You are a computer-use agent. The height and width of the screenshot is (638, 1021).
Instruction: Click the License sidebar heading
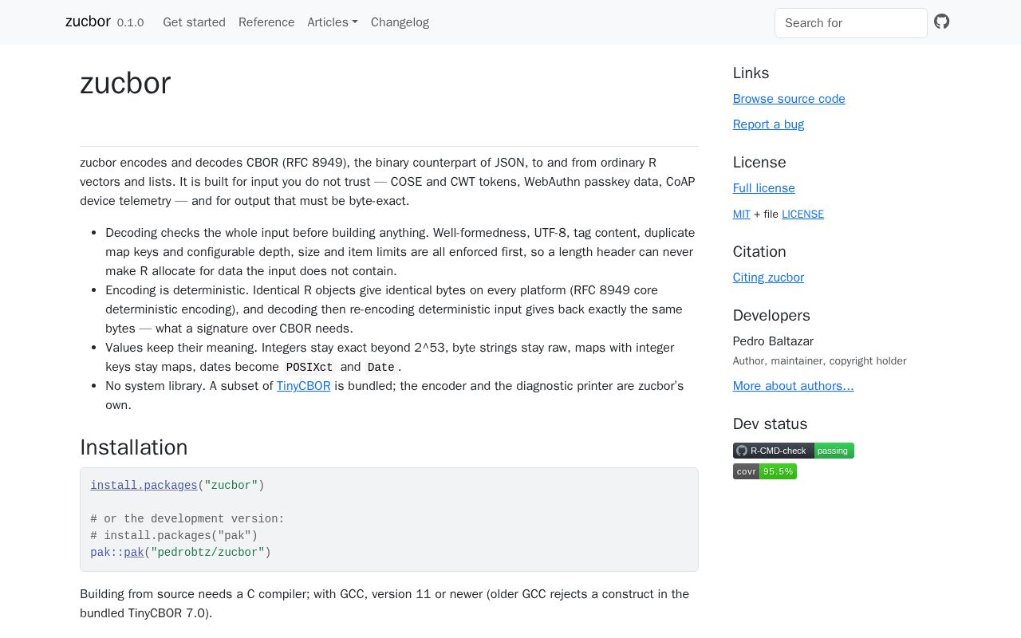point(759,163)
